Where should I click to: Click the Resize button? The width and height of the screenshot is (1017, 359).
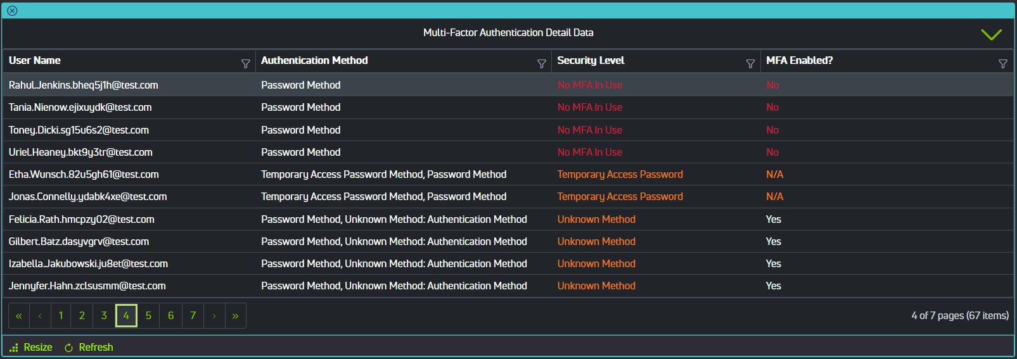coord(31,348)
